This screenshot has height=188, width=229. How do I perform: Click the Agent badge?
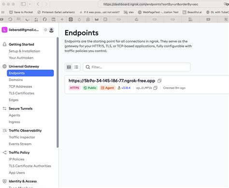coord(107,88)
